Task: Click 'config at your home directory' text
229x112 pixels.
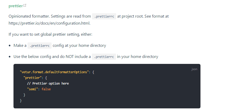Action: pos(79,45)
